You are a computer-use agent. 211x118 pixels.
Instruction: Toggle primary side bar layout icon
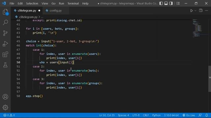[x=161, y=3]
